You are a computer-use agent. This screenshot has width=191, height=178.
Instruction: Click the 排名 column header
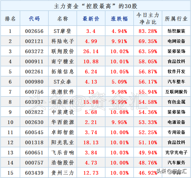pyautogui.click(x=10, y=19)
